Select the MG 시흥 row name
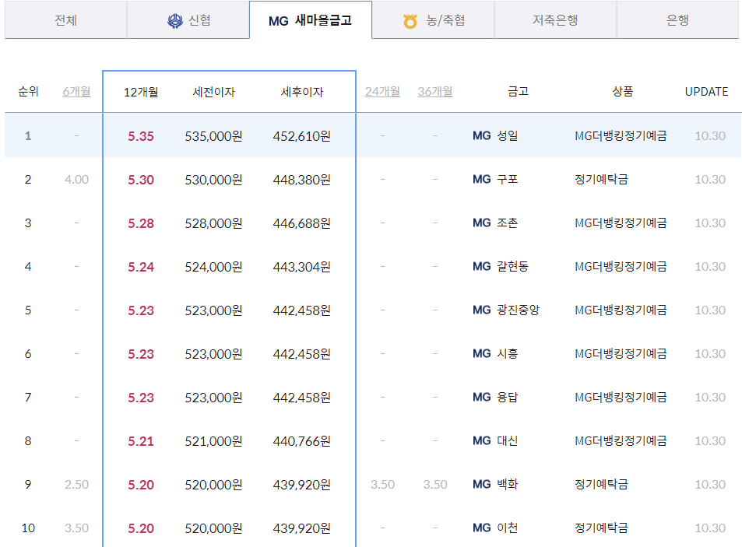Viewport: 742px width, 547px height. coord(495,353)
